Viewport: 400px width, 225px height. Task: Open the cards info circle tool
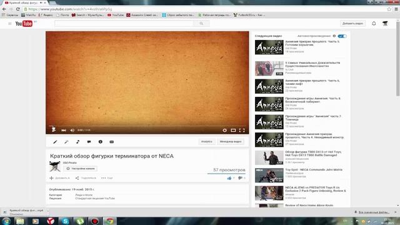[100, 142]
